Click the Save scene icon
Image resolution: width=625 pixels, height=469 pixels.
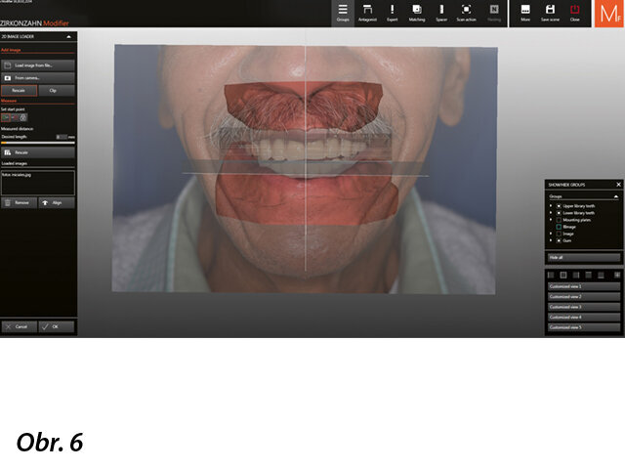[551, 13]
